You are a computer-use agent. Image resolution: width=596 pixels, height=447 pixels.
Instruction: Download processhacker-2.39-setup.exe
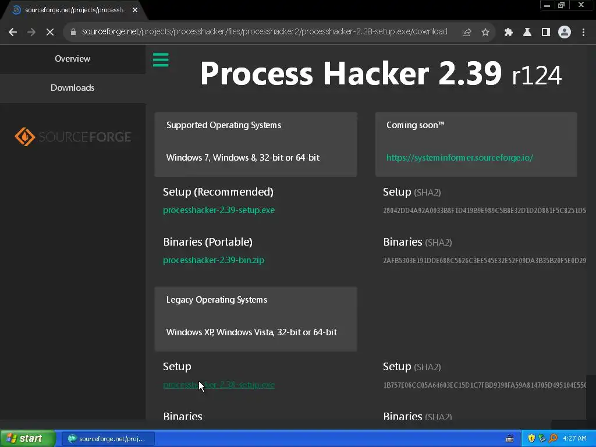[x=219, y=210]
